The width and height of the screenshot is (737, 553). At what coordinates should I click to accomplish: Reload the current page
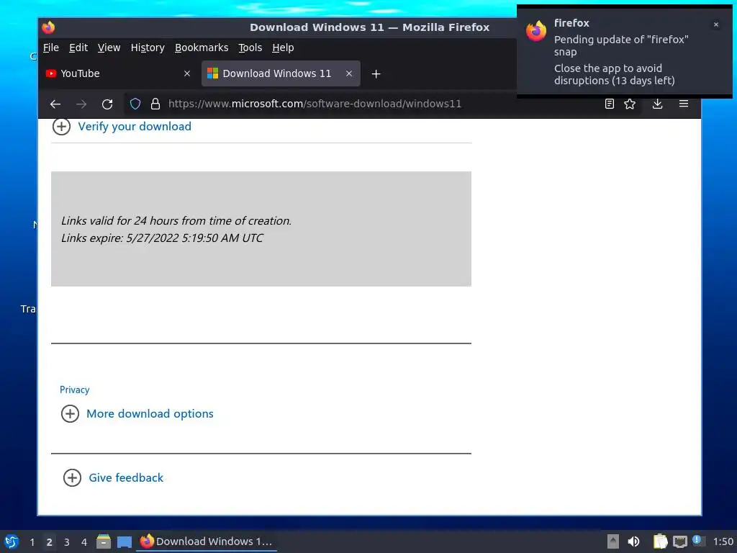pyautogui.click(x=107, y=104)
